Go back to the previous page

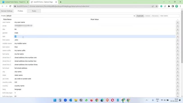click(x=3, y=6)
